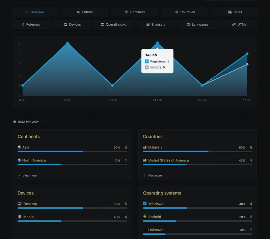The image size is (270, 239).
Task: Expand View more under Continents
Action: pyautogui.click(x=28, y=176)
